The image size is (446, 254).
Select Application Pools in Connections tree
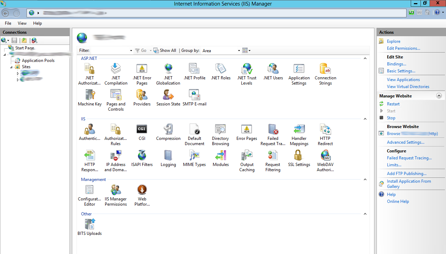click(38, 61)
